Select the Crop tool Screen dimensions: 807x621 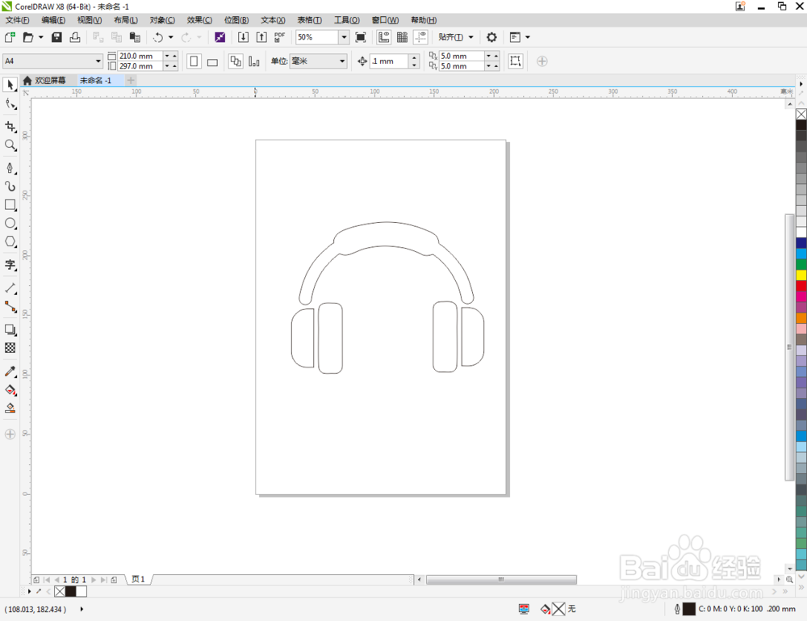tap(10, 127)
